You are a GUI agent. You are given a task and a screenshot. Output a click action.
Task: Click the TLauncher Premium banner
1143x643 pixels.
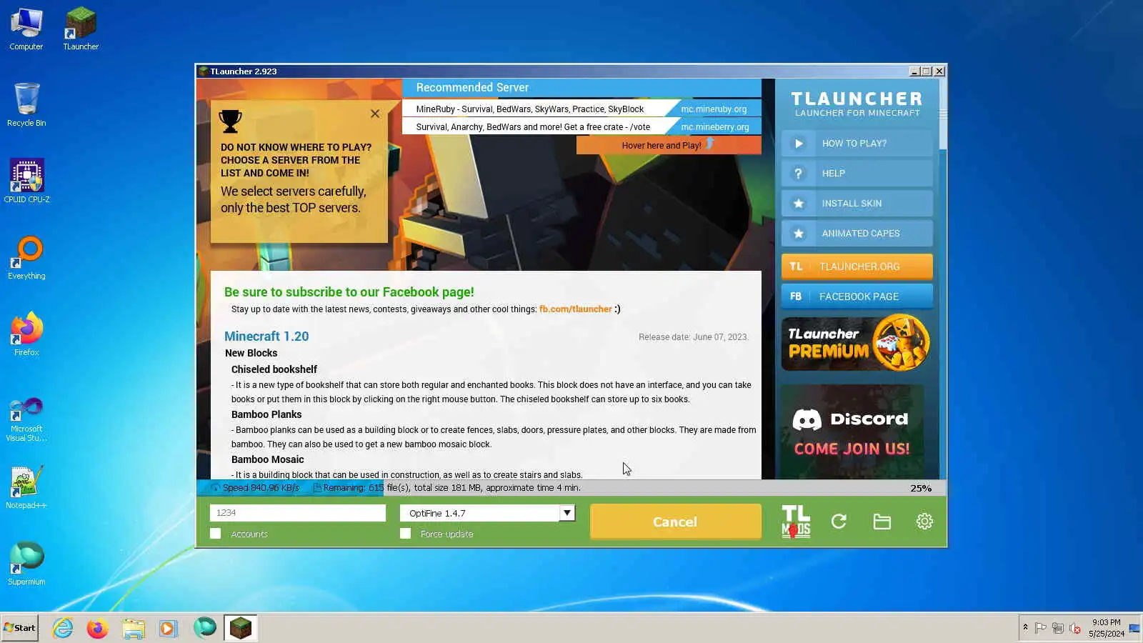coord(856,343)
